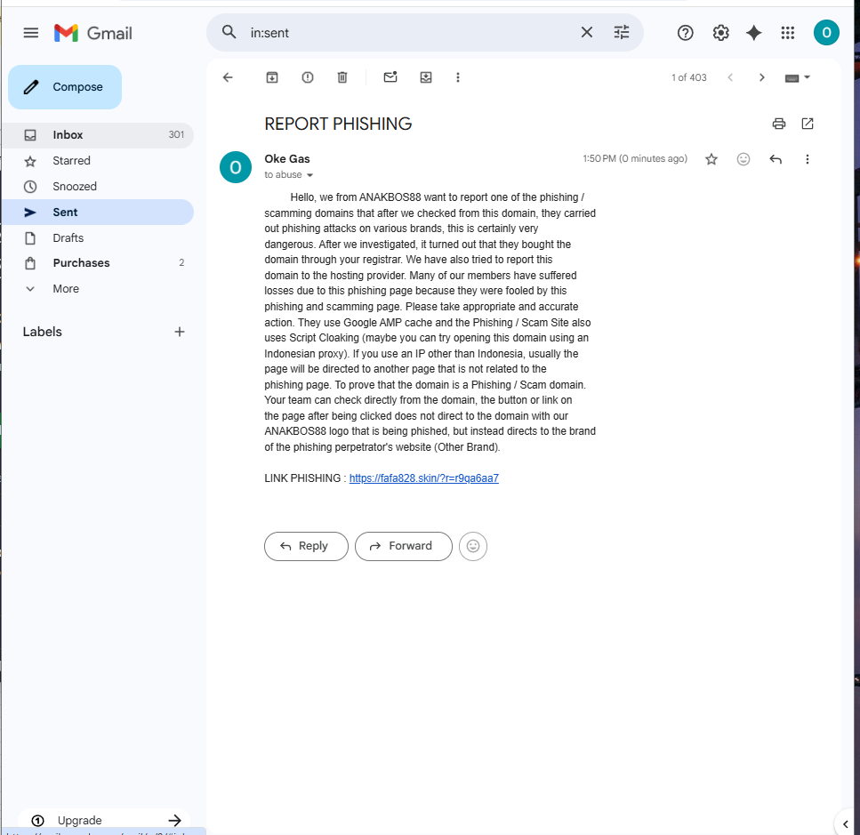Click the Reply button below the message
The height and width of the screenshot is (835, 860).
click(x=306, y=546)
